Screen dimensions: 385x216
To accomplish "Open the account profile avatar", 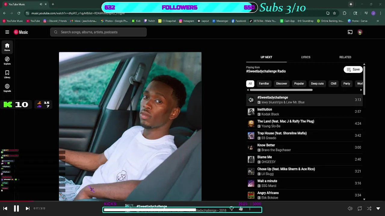I will tap(360, 32).
